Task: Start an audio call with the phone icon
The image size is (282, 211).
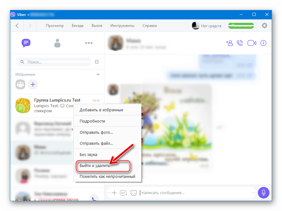Action: 240,43
